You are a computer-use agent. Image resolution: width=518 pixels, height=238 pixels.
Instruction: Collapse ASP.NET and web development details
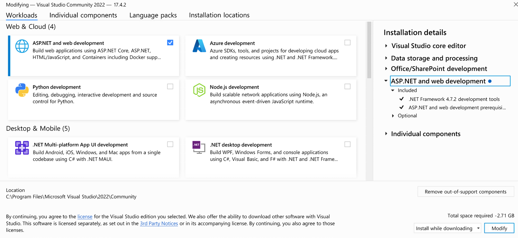(x=386, y=81)
